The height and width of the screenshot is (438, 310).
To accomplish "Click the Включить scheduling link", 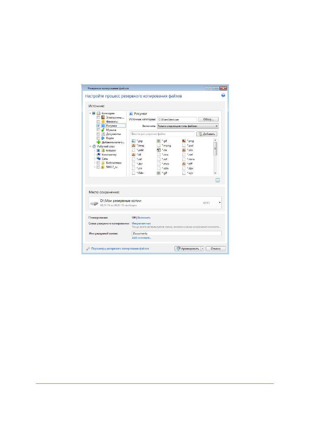I will 144,218.
